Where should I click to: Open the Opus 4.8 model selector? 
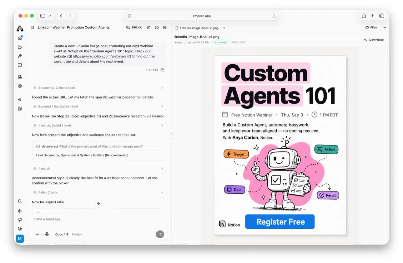coord(62,234)
